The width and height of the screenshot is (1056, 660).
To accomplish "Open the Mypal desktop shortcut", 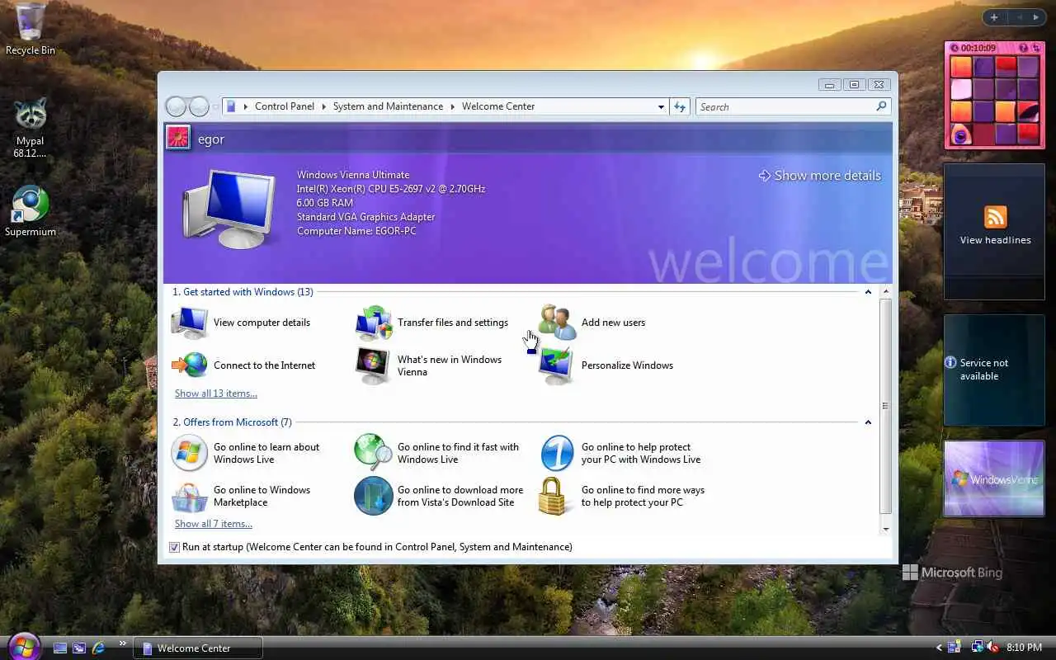I will pyautogui.click(x=30, y=128).
